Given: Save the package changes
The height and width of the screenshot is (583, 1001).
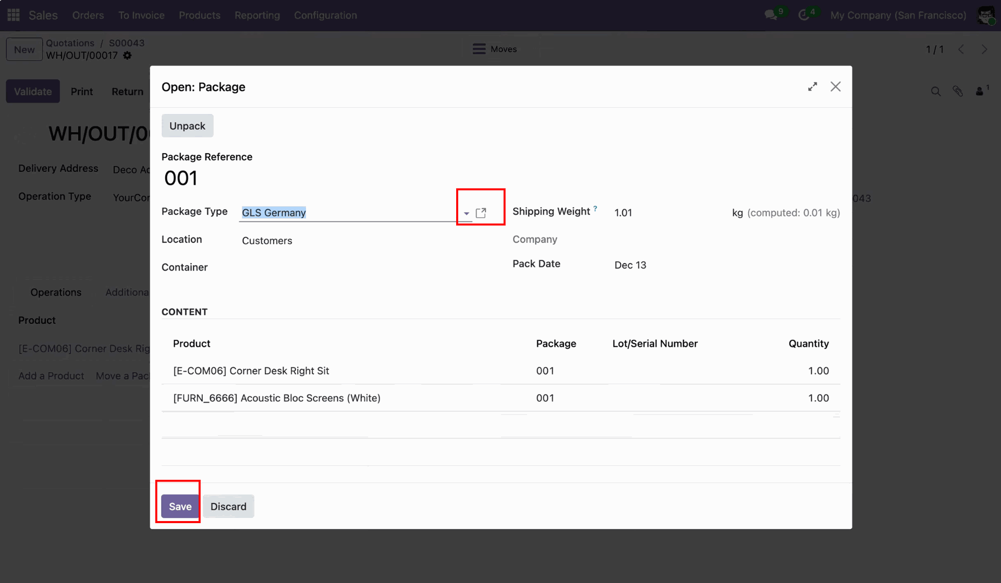Looking at the screenshot, I should click(x=180, y=506).
